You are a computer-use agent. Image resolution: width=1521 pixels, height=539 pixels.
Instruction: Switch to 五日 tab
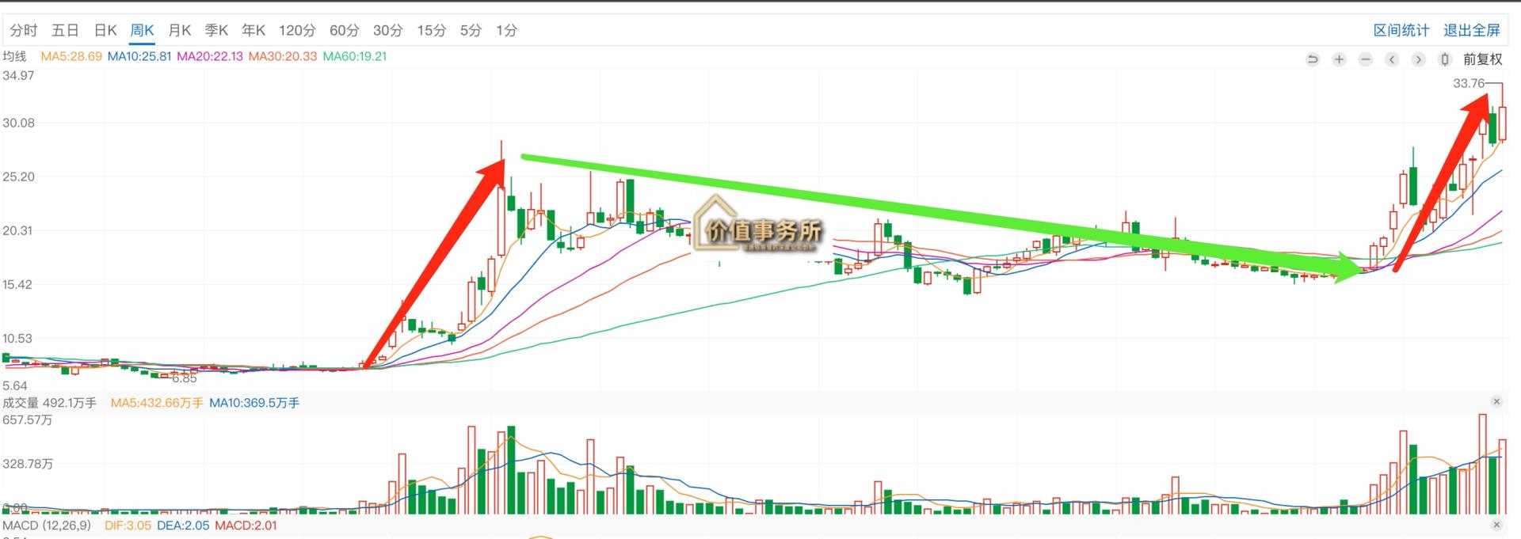(65, 30)
